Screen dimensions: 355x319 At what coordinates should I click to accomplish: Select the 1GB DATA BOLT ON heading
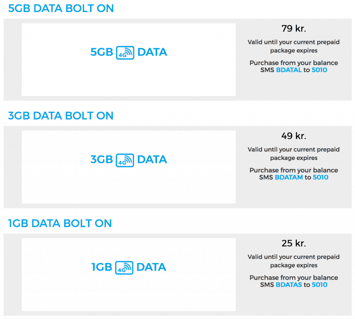click(x=60, y=223)
